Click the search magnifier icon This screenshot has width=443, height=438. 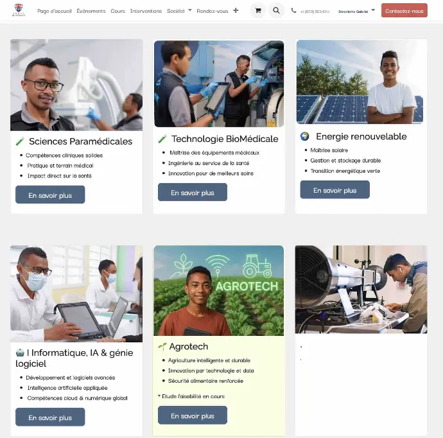pos(276,11)
